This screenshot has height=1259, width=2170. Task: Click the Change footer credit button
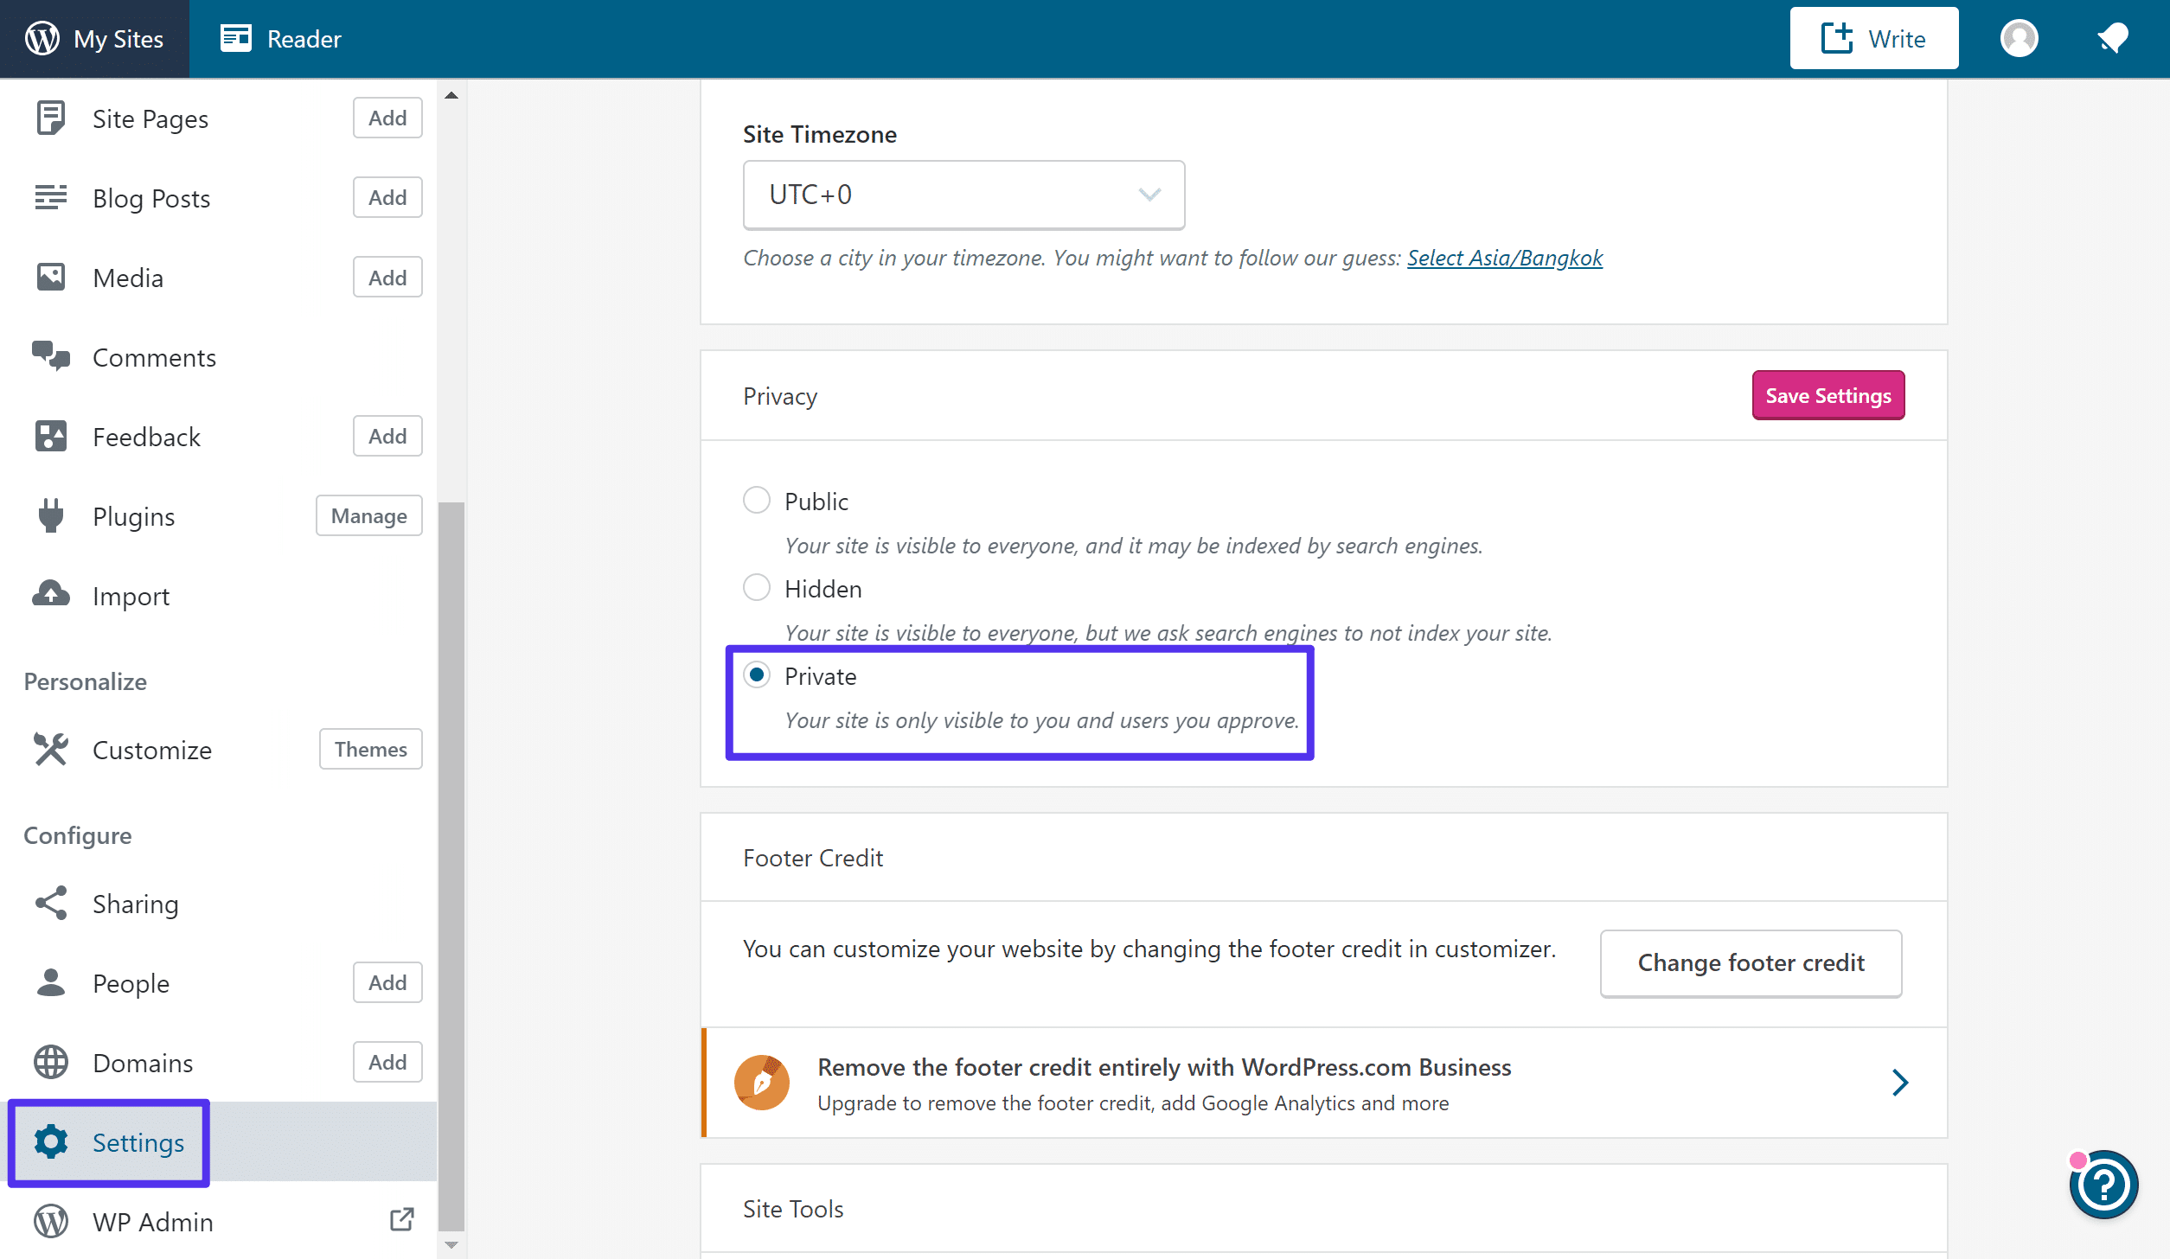coord(1751,962)
